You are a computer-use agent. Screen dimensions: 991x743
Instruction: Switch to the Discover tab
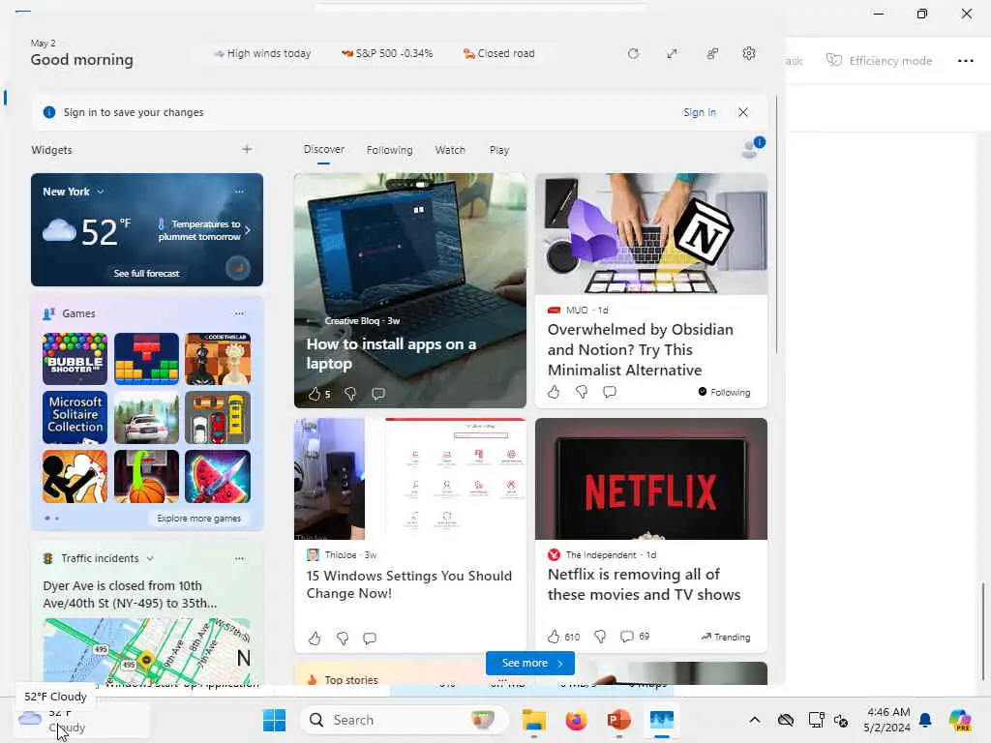click(323, 149)
